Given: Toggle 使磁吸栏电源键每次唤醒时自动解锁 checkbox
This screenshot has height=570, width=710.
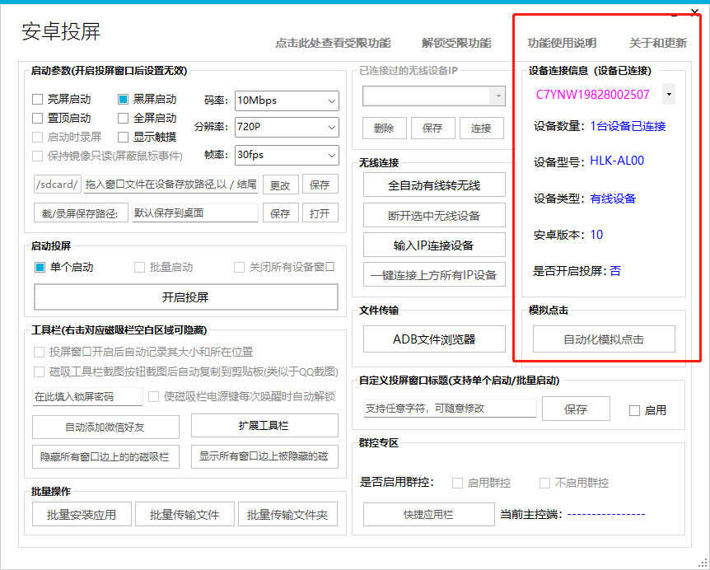Looking at the screenshot, I should pos(153,396).
